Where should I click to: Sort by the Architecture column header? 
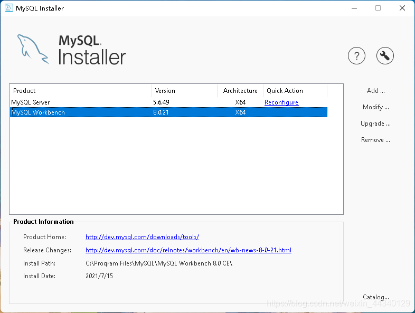(240, 91)
